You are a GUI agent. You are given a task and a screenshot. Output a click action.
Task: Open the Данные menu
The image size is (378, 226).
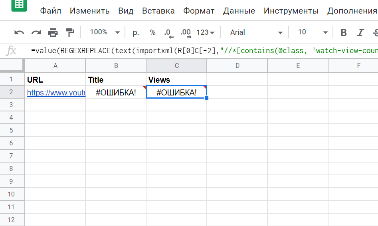tap(239, 11)
